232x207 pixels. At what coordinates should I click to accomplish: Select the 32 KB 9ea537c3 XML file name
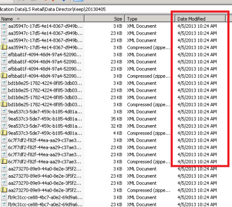45,126
